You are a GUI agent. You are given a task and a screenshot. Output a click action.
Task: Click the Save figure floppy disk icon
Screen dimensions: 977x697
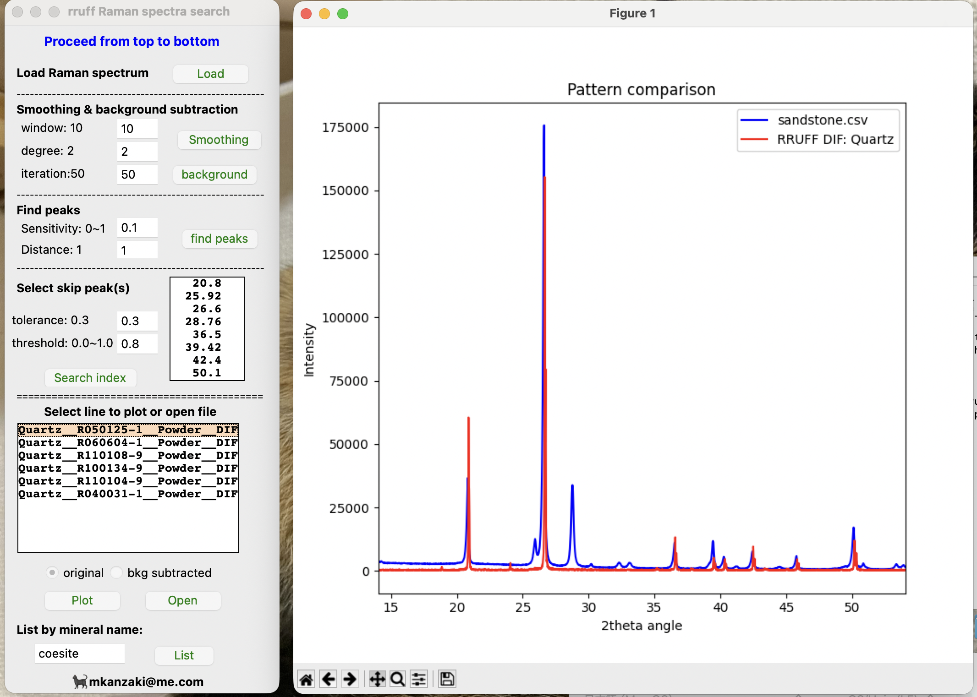pyautogui.click(x=447, y=679)
